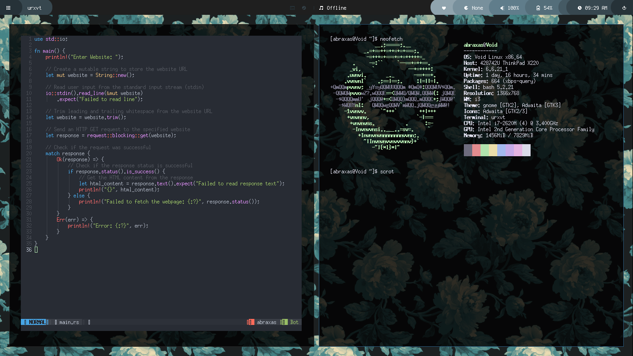Click the blue swatch in neofetch palette

501,150
